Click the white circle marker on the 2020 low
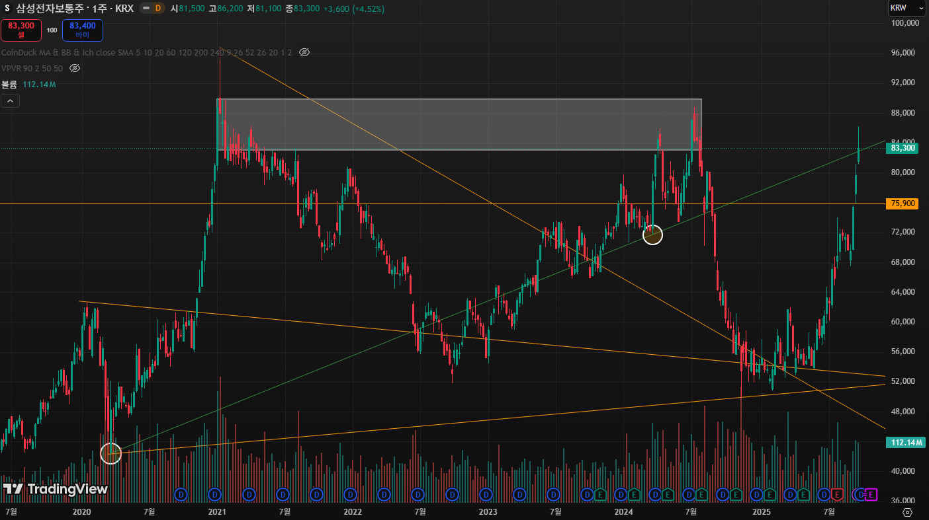 [x=111, y=453]
